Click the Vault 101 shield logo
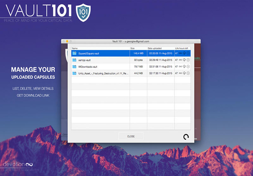This screenshot has height=176, width=253. tap(83, 12)
